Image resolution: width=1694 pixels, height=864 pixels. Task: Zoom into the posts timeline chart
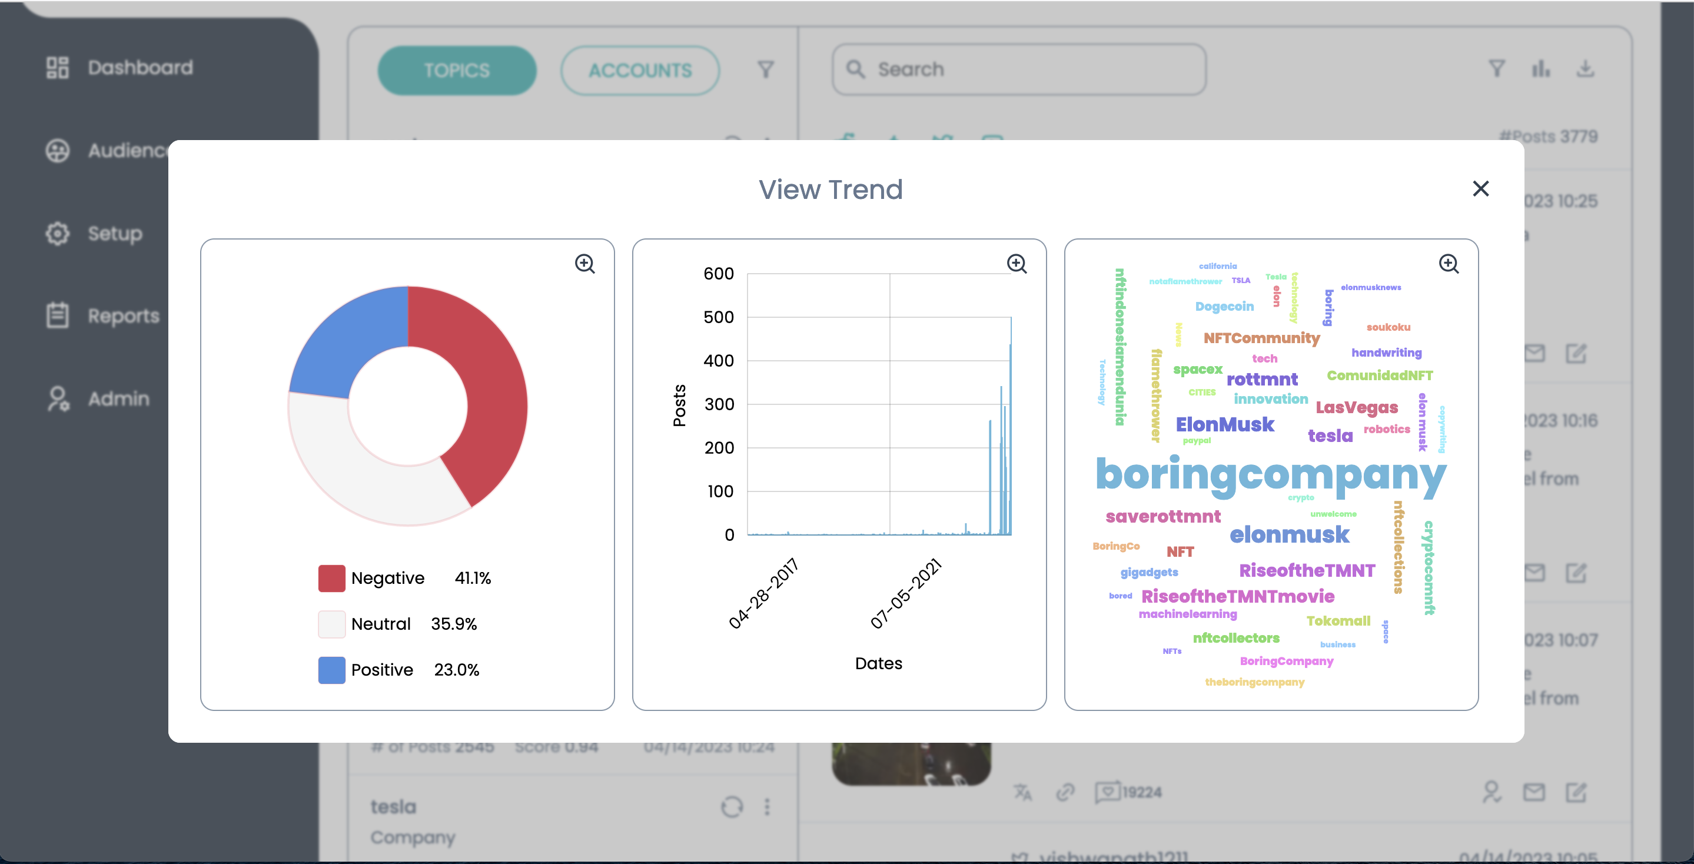point(1017,264)
